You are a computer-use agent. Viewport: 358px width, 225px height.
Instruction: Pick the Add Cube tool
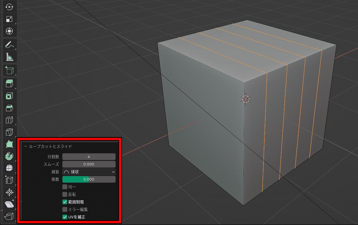9,71
